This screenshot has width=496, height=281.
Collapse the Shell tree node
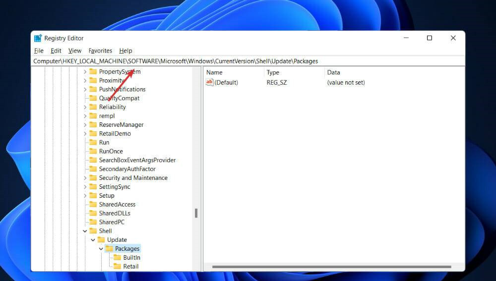pyautogui.click(x=85, y=231)
